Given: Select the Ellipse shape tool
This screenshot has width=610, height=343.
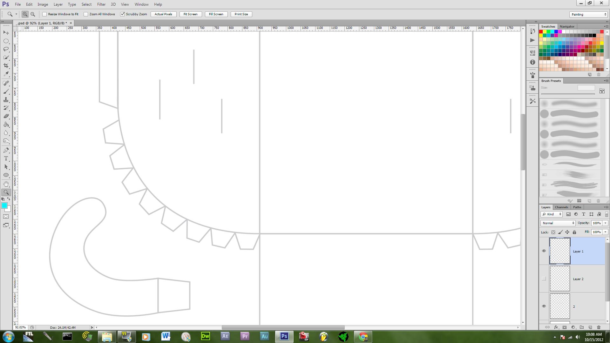Looking at the screenshot, I should pos(6,175).
